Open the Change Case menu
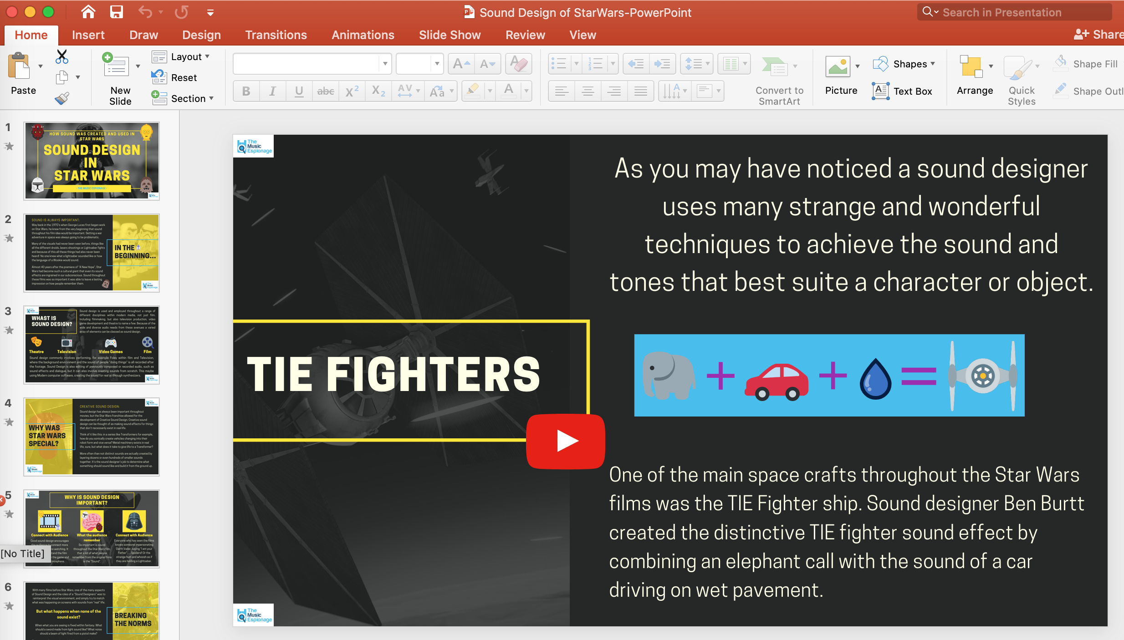 coord(441,91)
